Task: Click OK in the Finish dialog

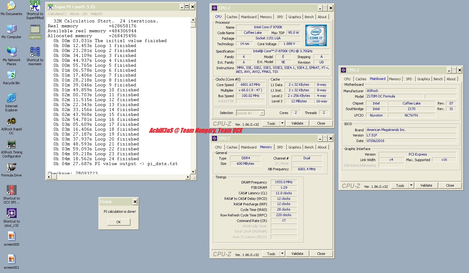Action: coord(118,222)
